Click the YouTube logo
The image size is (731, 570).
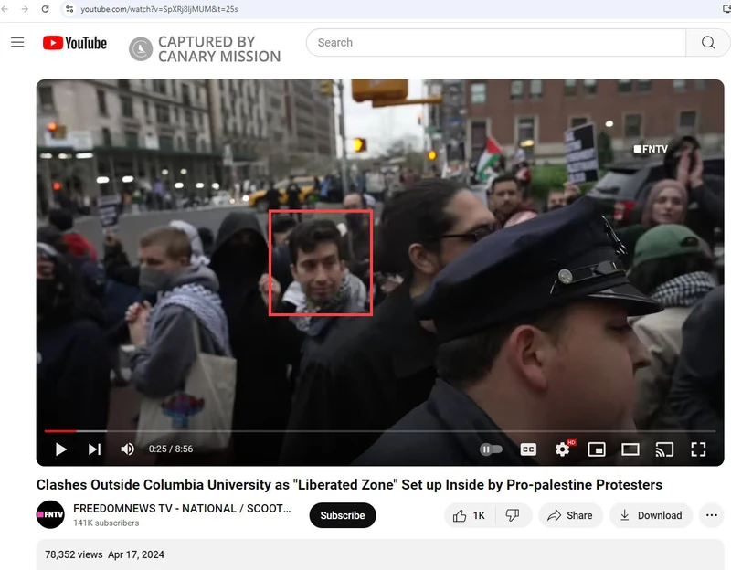pyautogui.click(x=74, y=43)
